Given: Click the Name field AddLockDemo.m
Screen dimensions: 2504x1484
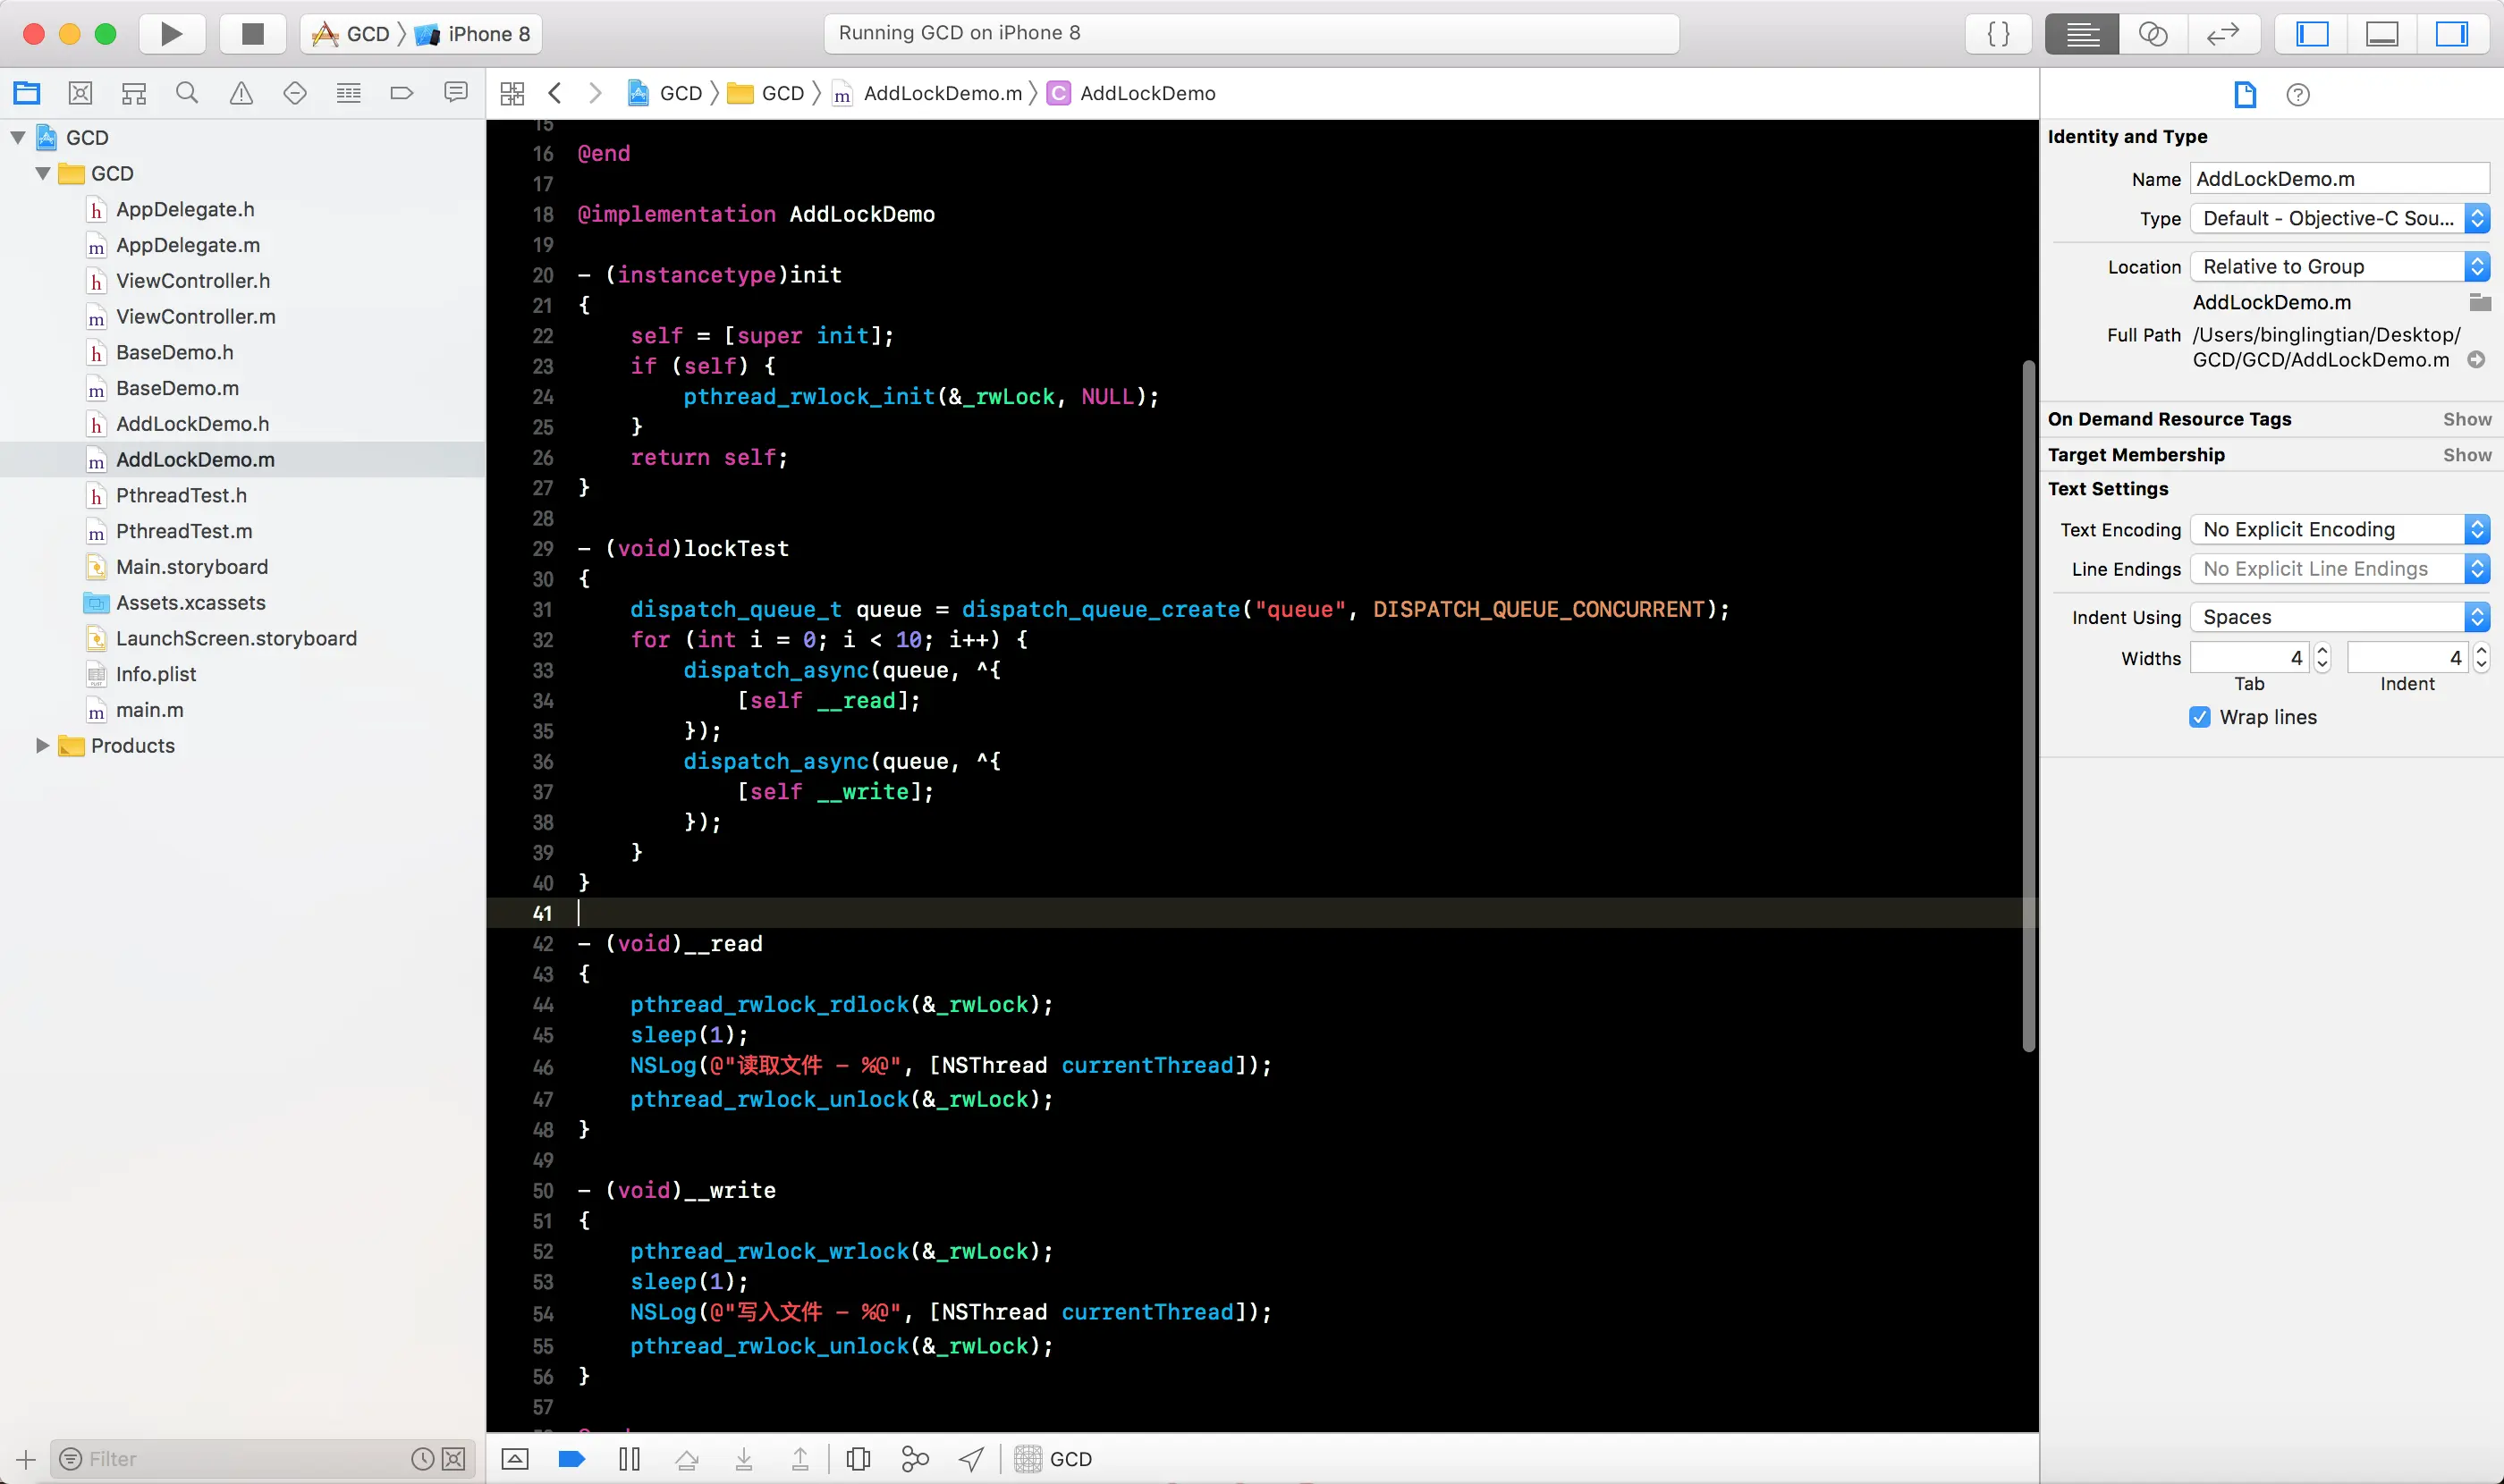Looking at the screenshot, I should point(2339,179).
